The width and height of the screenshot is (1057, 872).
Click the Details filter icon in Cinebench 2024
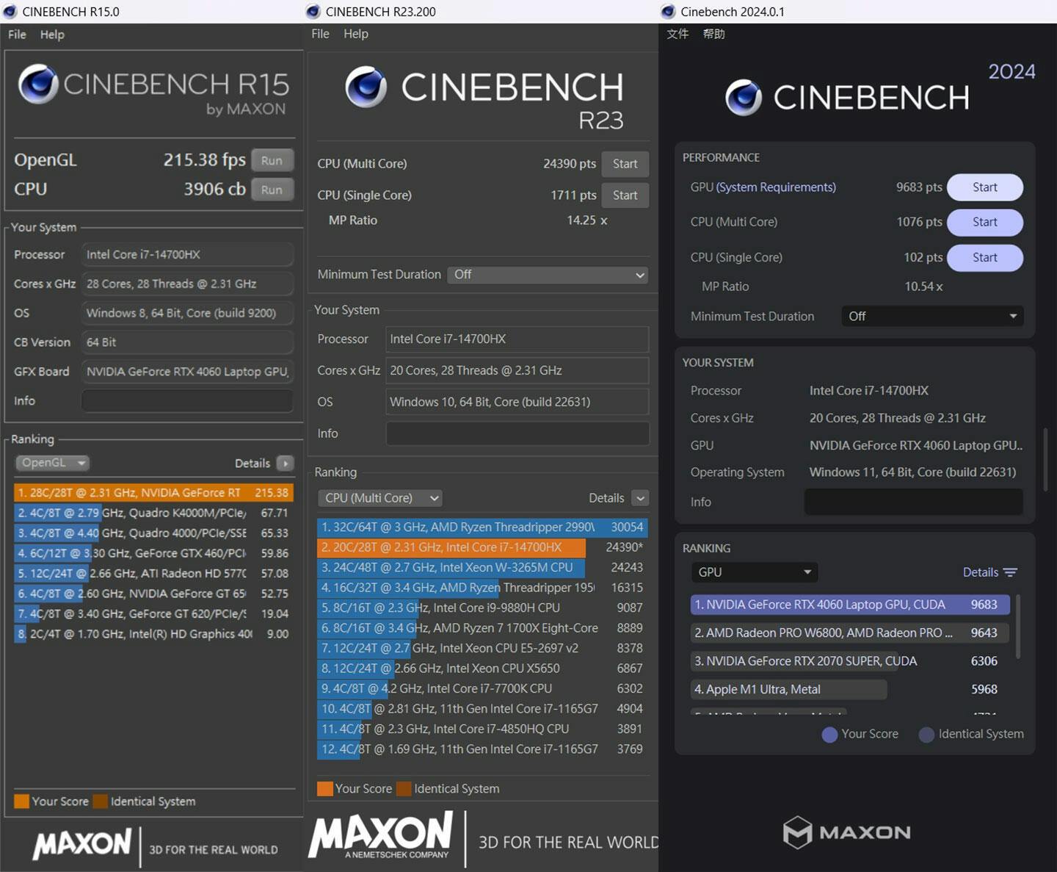tap(1010, 572)
